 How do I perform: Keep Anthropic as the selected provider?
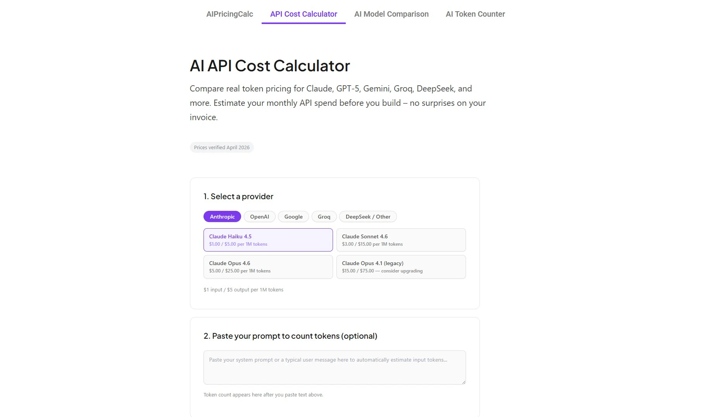tap(222, 217)
